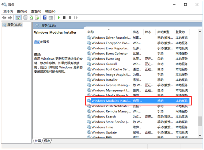The image size is (204, 150).
Task: Click the 启动 link to start the service
Action: click(x=37, y=42)
